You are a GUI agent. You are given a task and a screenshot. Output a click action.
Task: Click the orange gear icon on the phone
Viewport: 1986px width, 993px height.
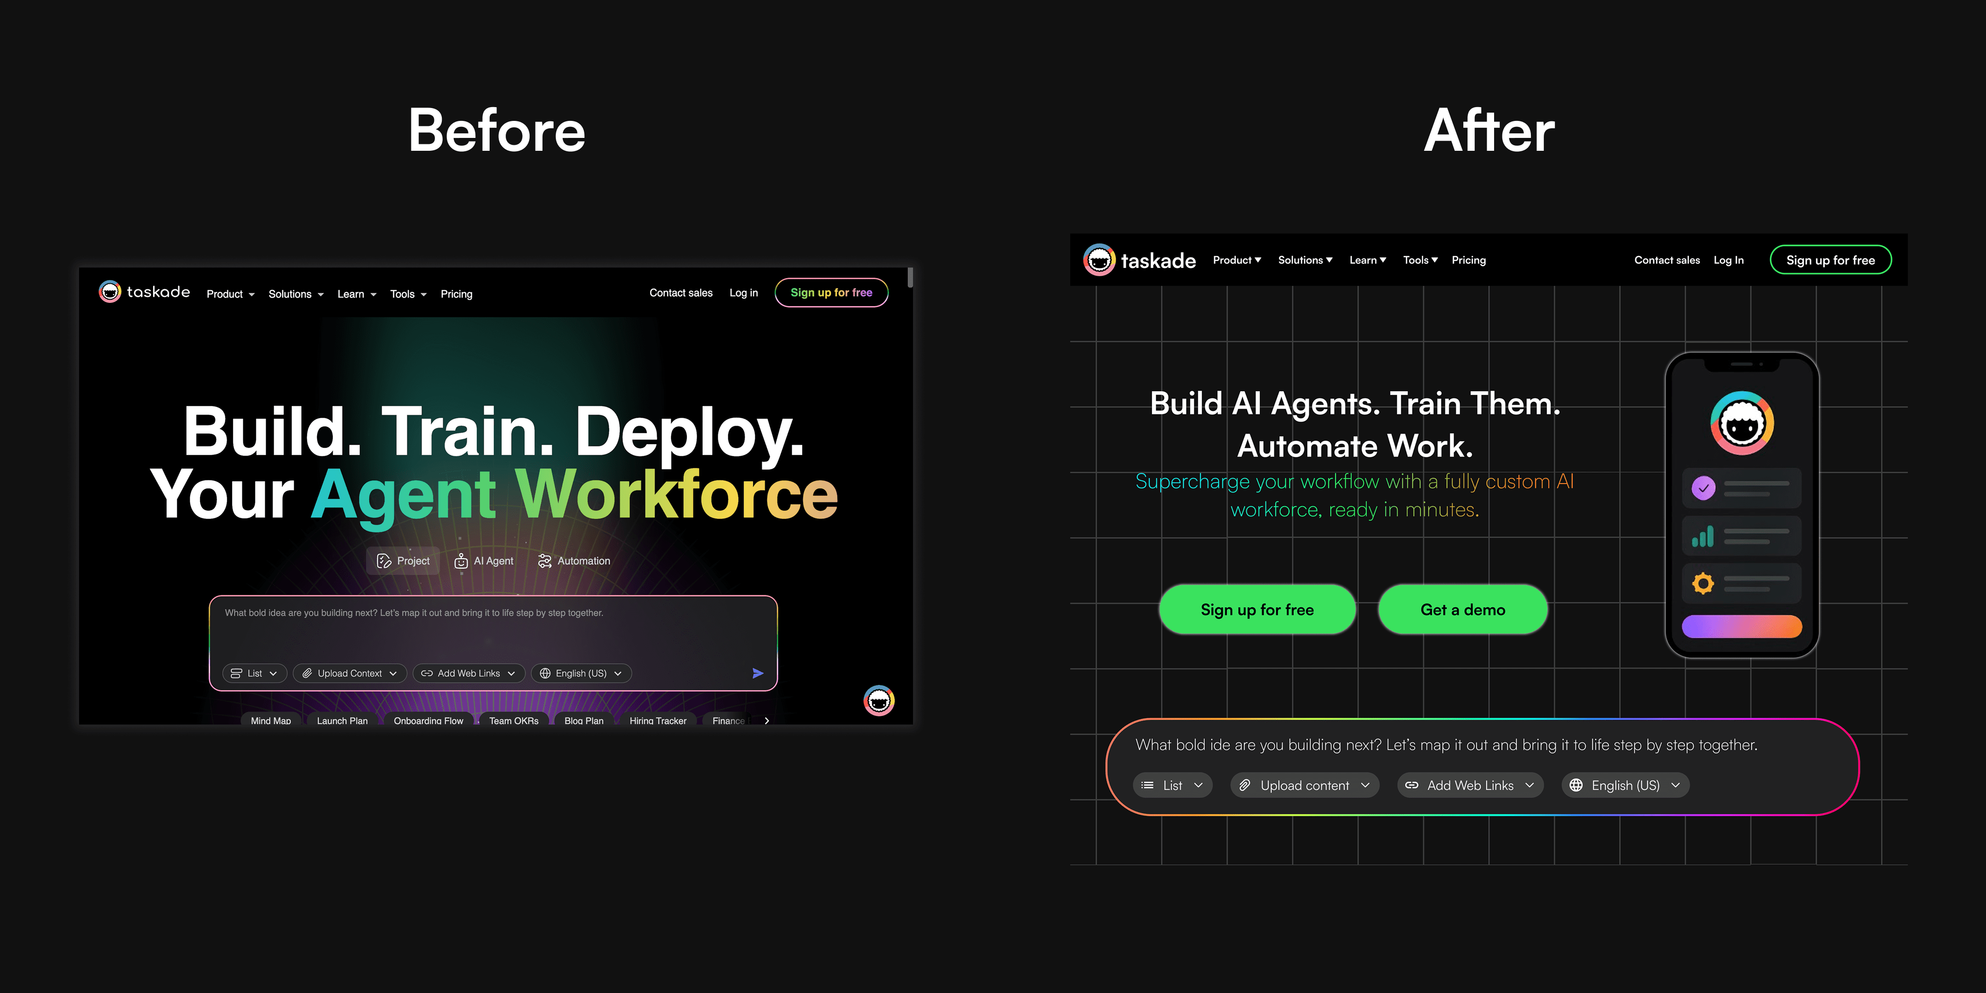pyautogui.click(x=1702, y=584)
